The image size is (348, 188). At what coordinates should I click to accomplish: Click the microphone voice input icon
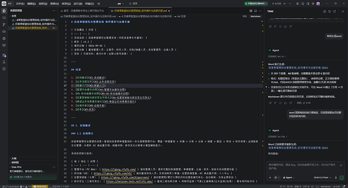tap(336, 177)
